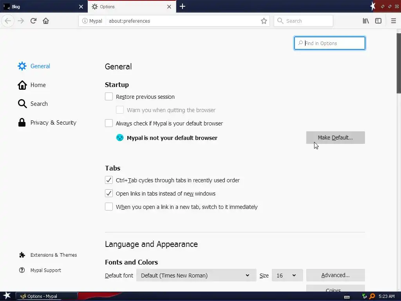Open the General preferences category
The height and width of the screenshot is (301, 401).
click(x=40, y=66)
